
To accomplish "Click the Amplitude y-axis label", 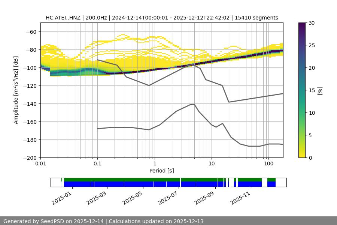I will tap(16, 90).
